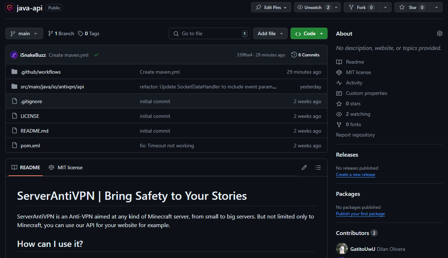Edit the README with the pencil icon
This screenshot has width=448, height=258.
click(x=304, y=167)
